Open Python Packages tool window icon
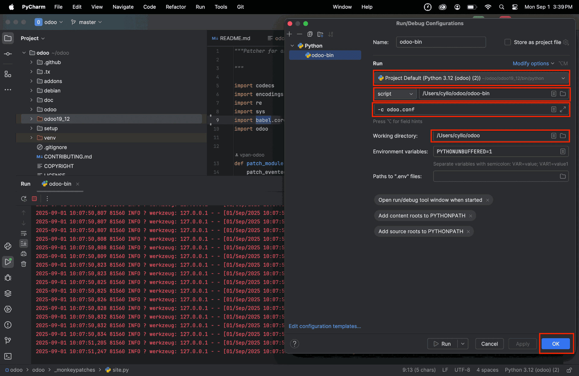Viewport: 579px width, 376px height. tap(8, 293)
